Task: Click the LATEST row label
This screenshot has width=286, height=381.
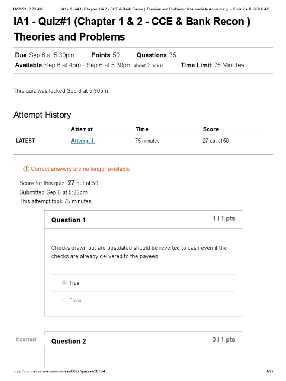Action: [x=25, y=141]
